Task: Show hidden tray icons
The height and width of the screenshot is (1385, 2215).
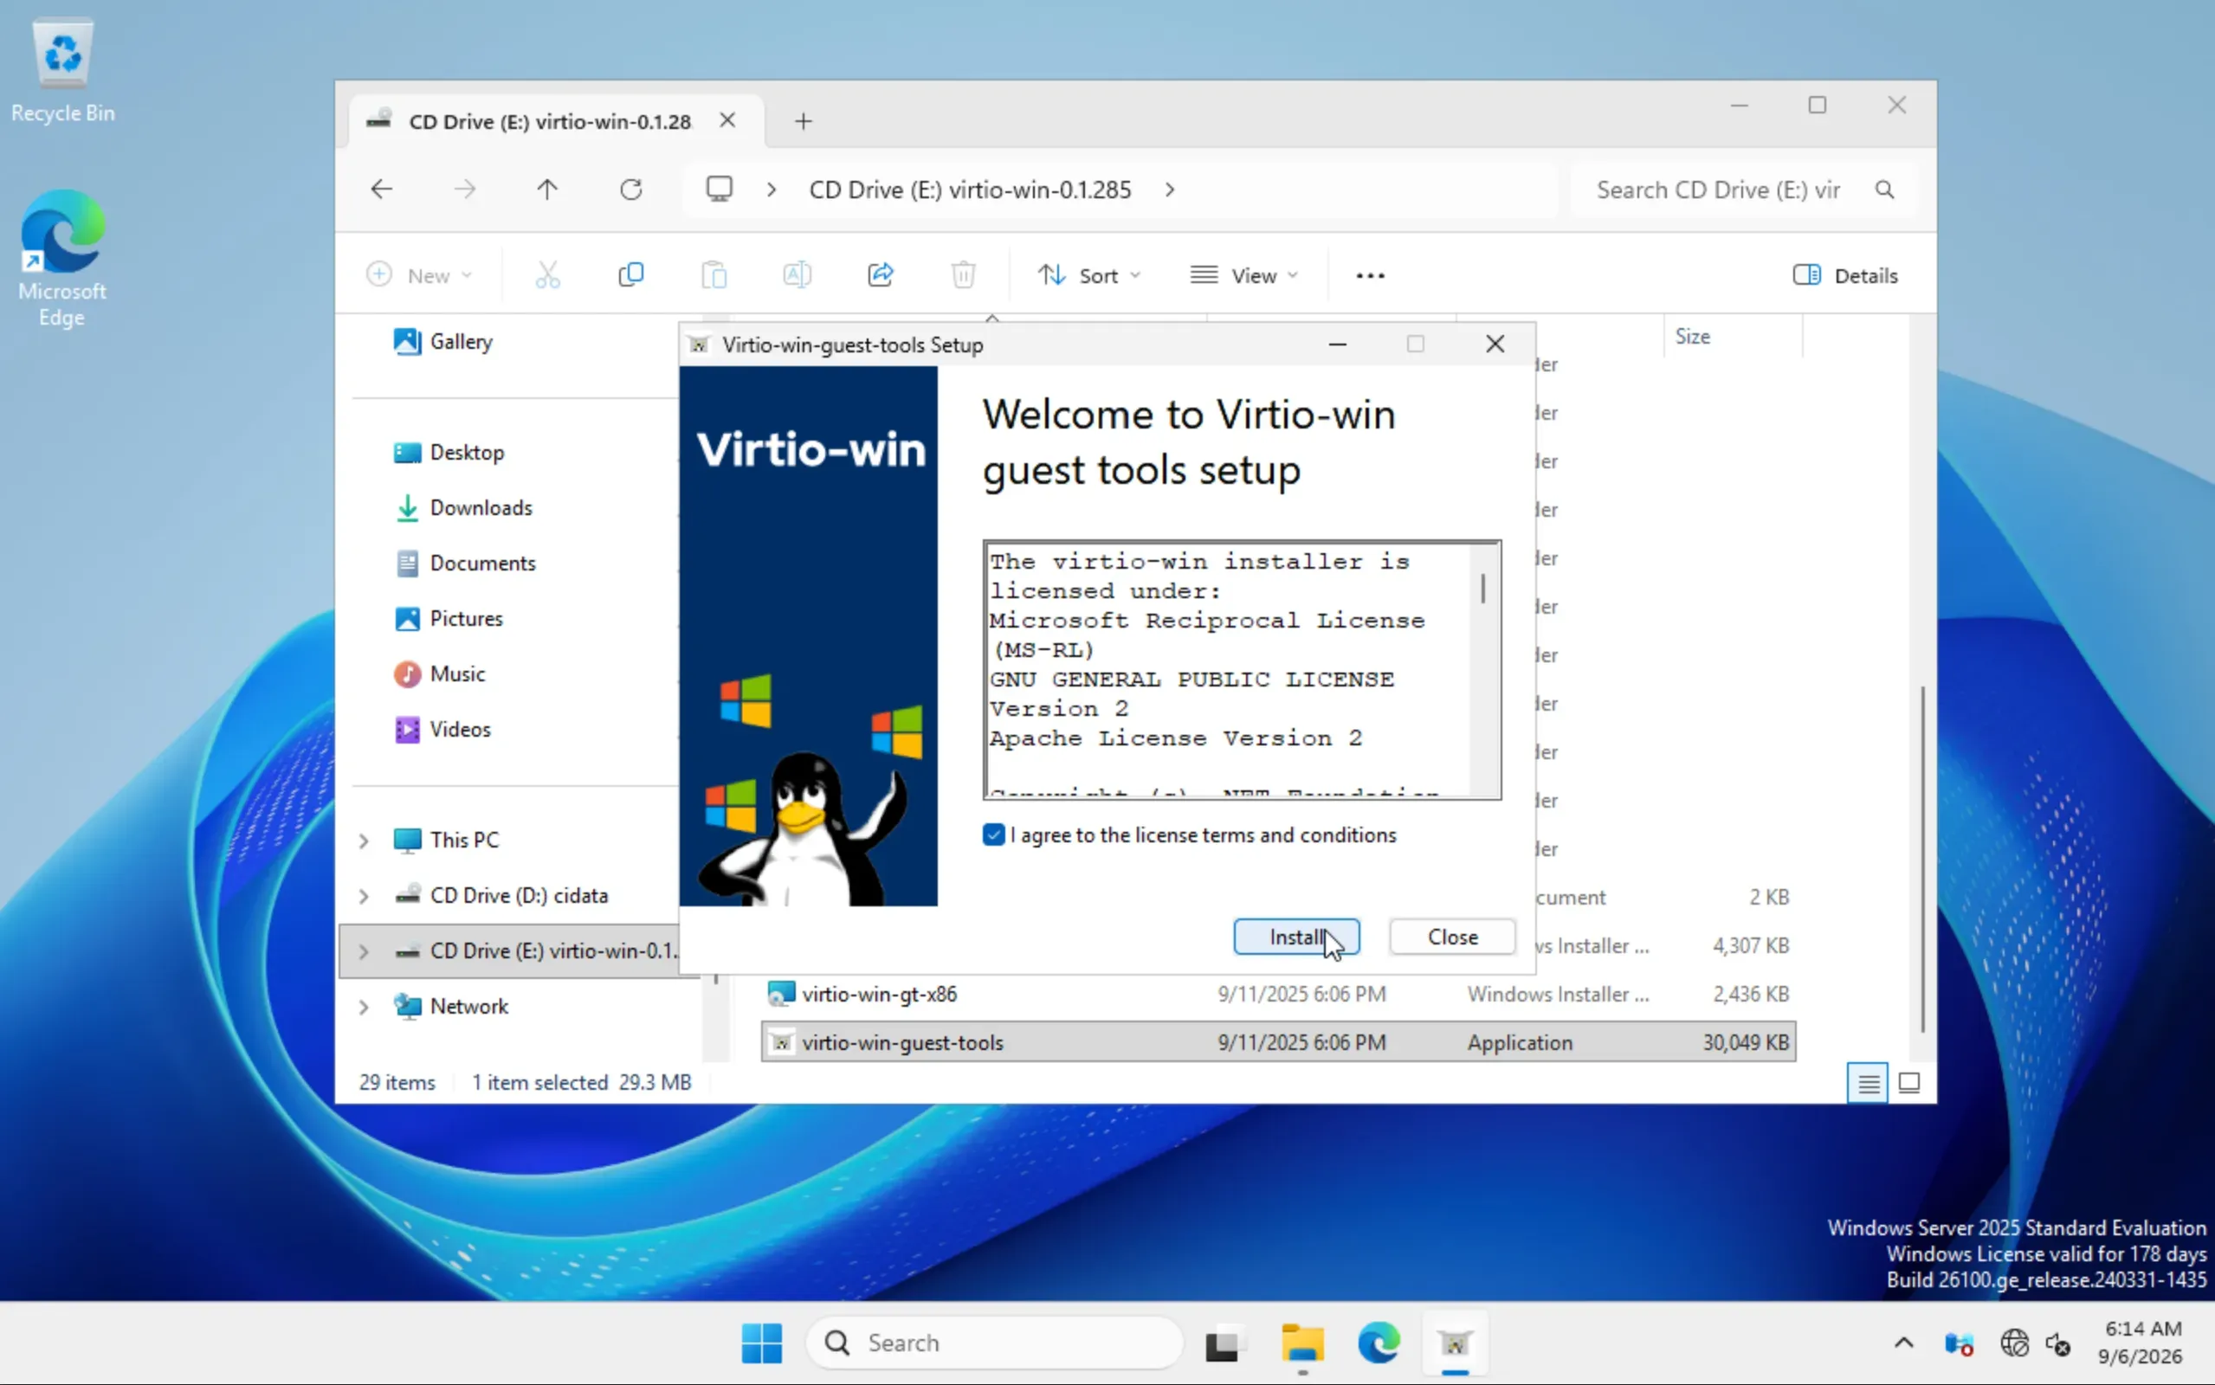Action: click(1903, 1343)
